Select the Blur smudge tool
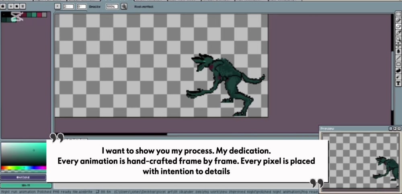This screenshot has height=194, width=402. point(398,77)
